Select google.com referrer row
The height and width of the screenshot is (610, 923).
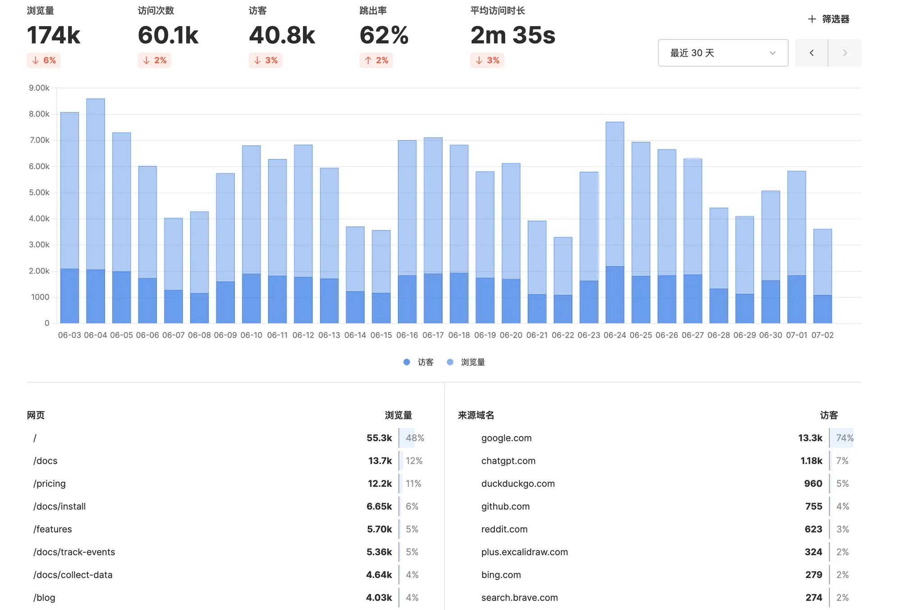click(506, 438)
